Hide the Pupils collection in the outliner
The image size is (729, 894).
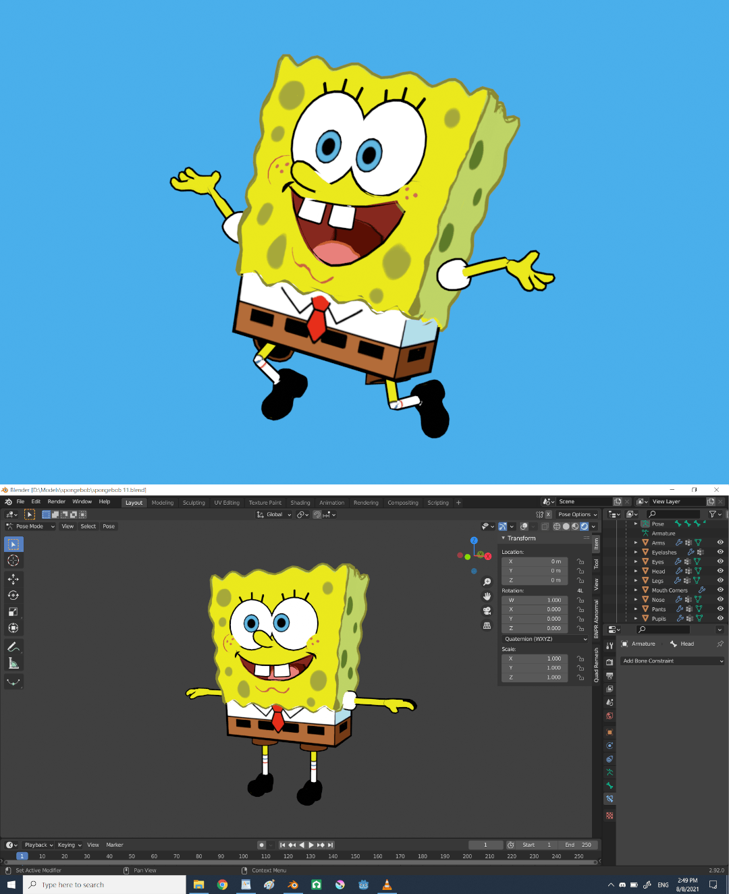click(719, 619)
